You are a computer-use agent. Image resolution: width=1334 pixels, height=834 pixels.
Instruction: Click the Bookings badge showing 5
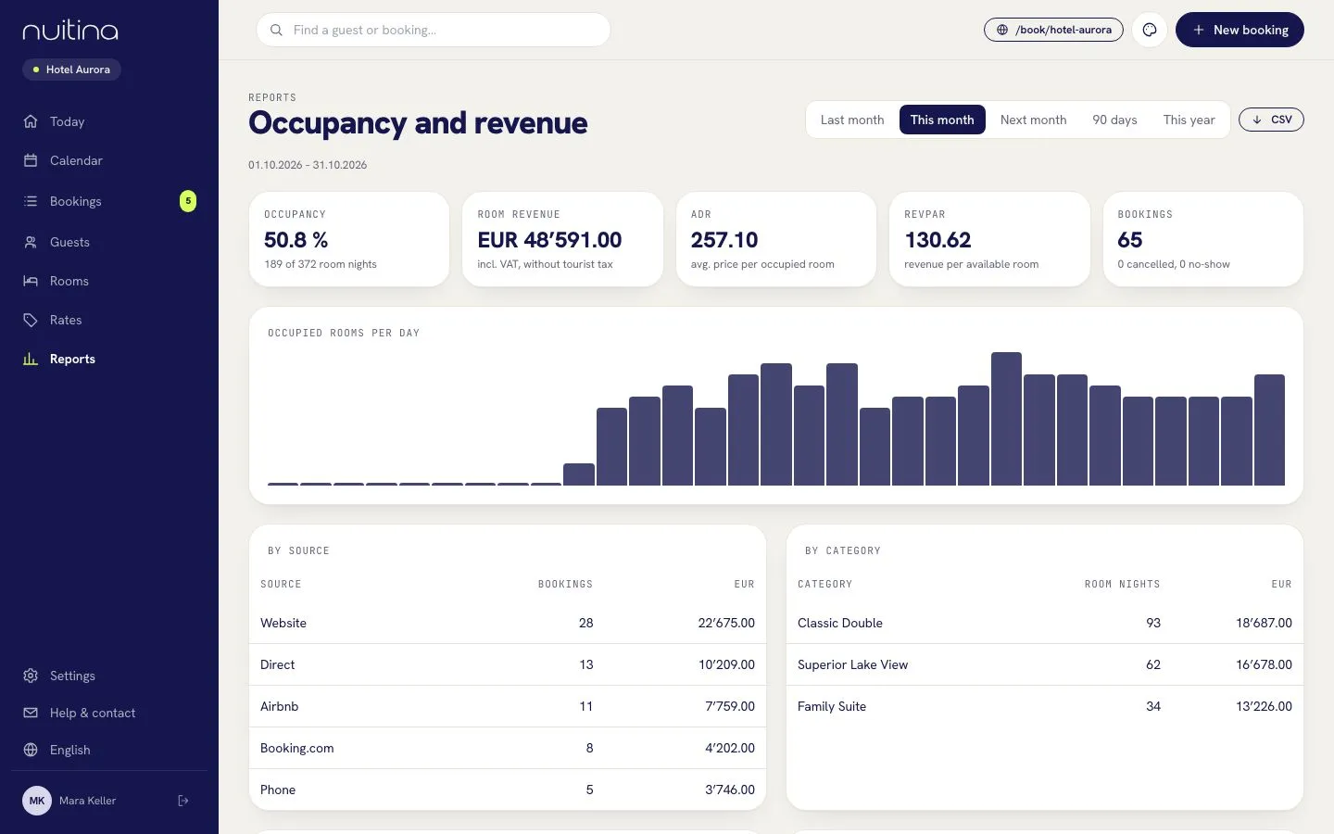[x=188, y=201]
